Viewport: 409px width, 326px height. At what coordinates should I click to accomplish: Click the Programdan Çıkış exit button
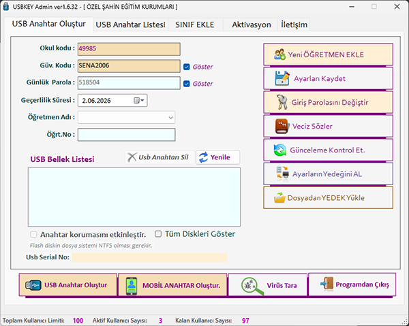(350, 284)
